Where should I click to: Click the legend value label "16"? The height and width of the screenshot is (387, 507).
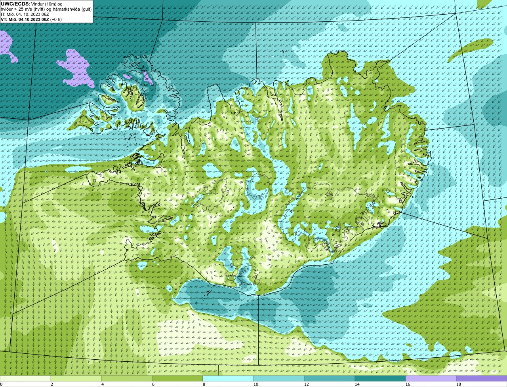[408, 384]
